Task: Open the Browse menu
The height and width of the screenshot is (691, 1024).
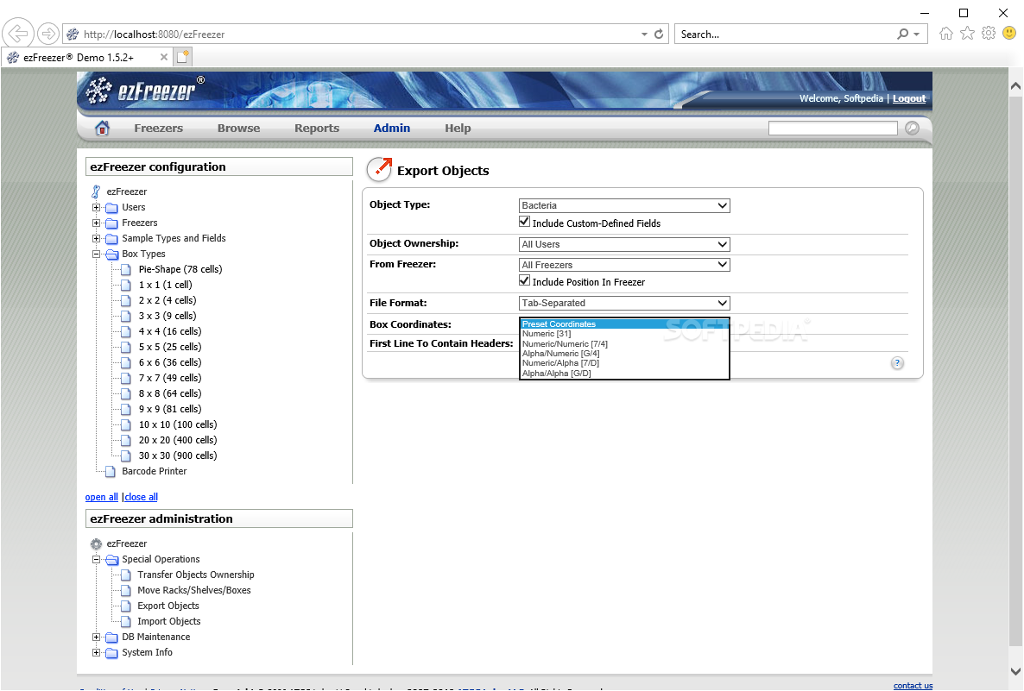Action: [x=238, y=129]
